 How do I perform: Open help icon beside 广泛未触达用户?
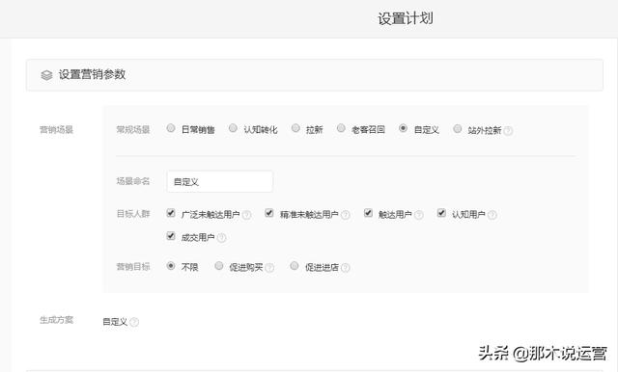pyautogui.click(x=247, y=215)
